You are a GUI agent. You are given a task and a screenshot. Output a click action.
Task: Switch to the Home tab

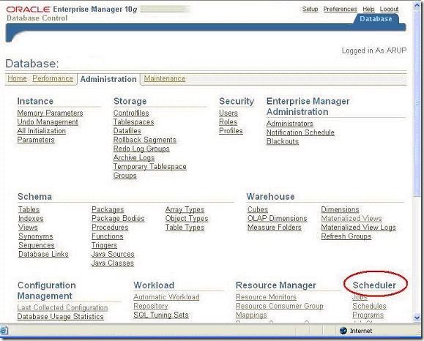coord(17,78)
